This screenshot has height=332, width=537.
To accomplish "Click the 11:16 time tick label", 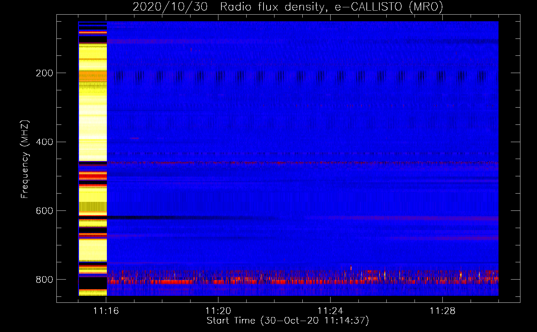I will click(106, 311).
